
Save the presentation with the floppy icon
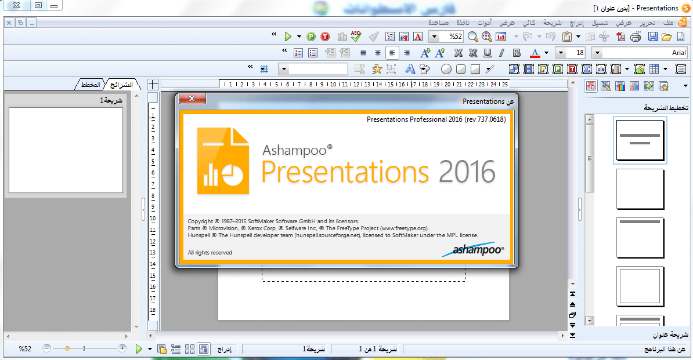653,37
